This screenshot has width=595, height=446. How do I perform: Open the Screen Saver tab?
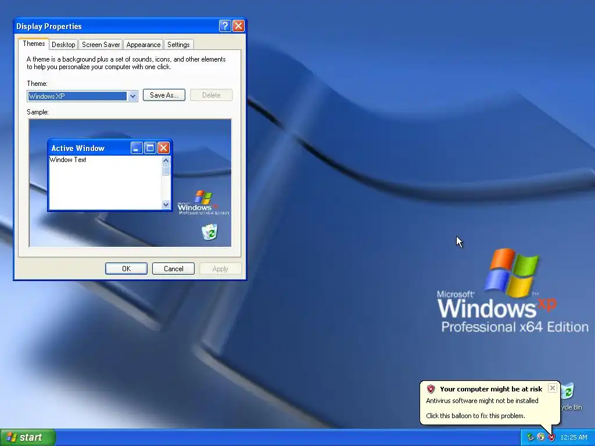point(101,45)
